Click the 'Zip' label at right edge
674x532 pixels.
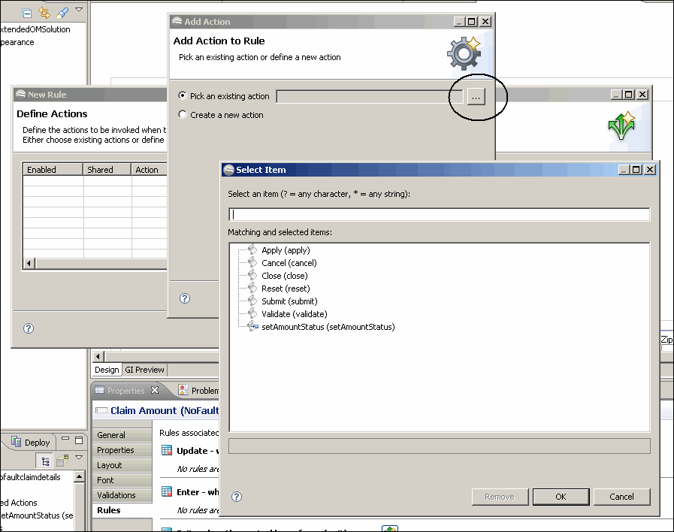666,340
